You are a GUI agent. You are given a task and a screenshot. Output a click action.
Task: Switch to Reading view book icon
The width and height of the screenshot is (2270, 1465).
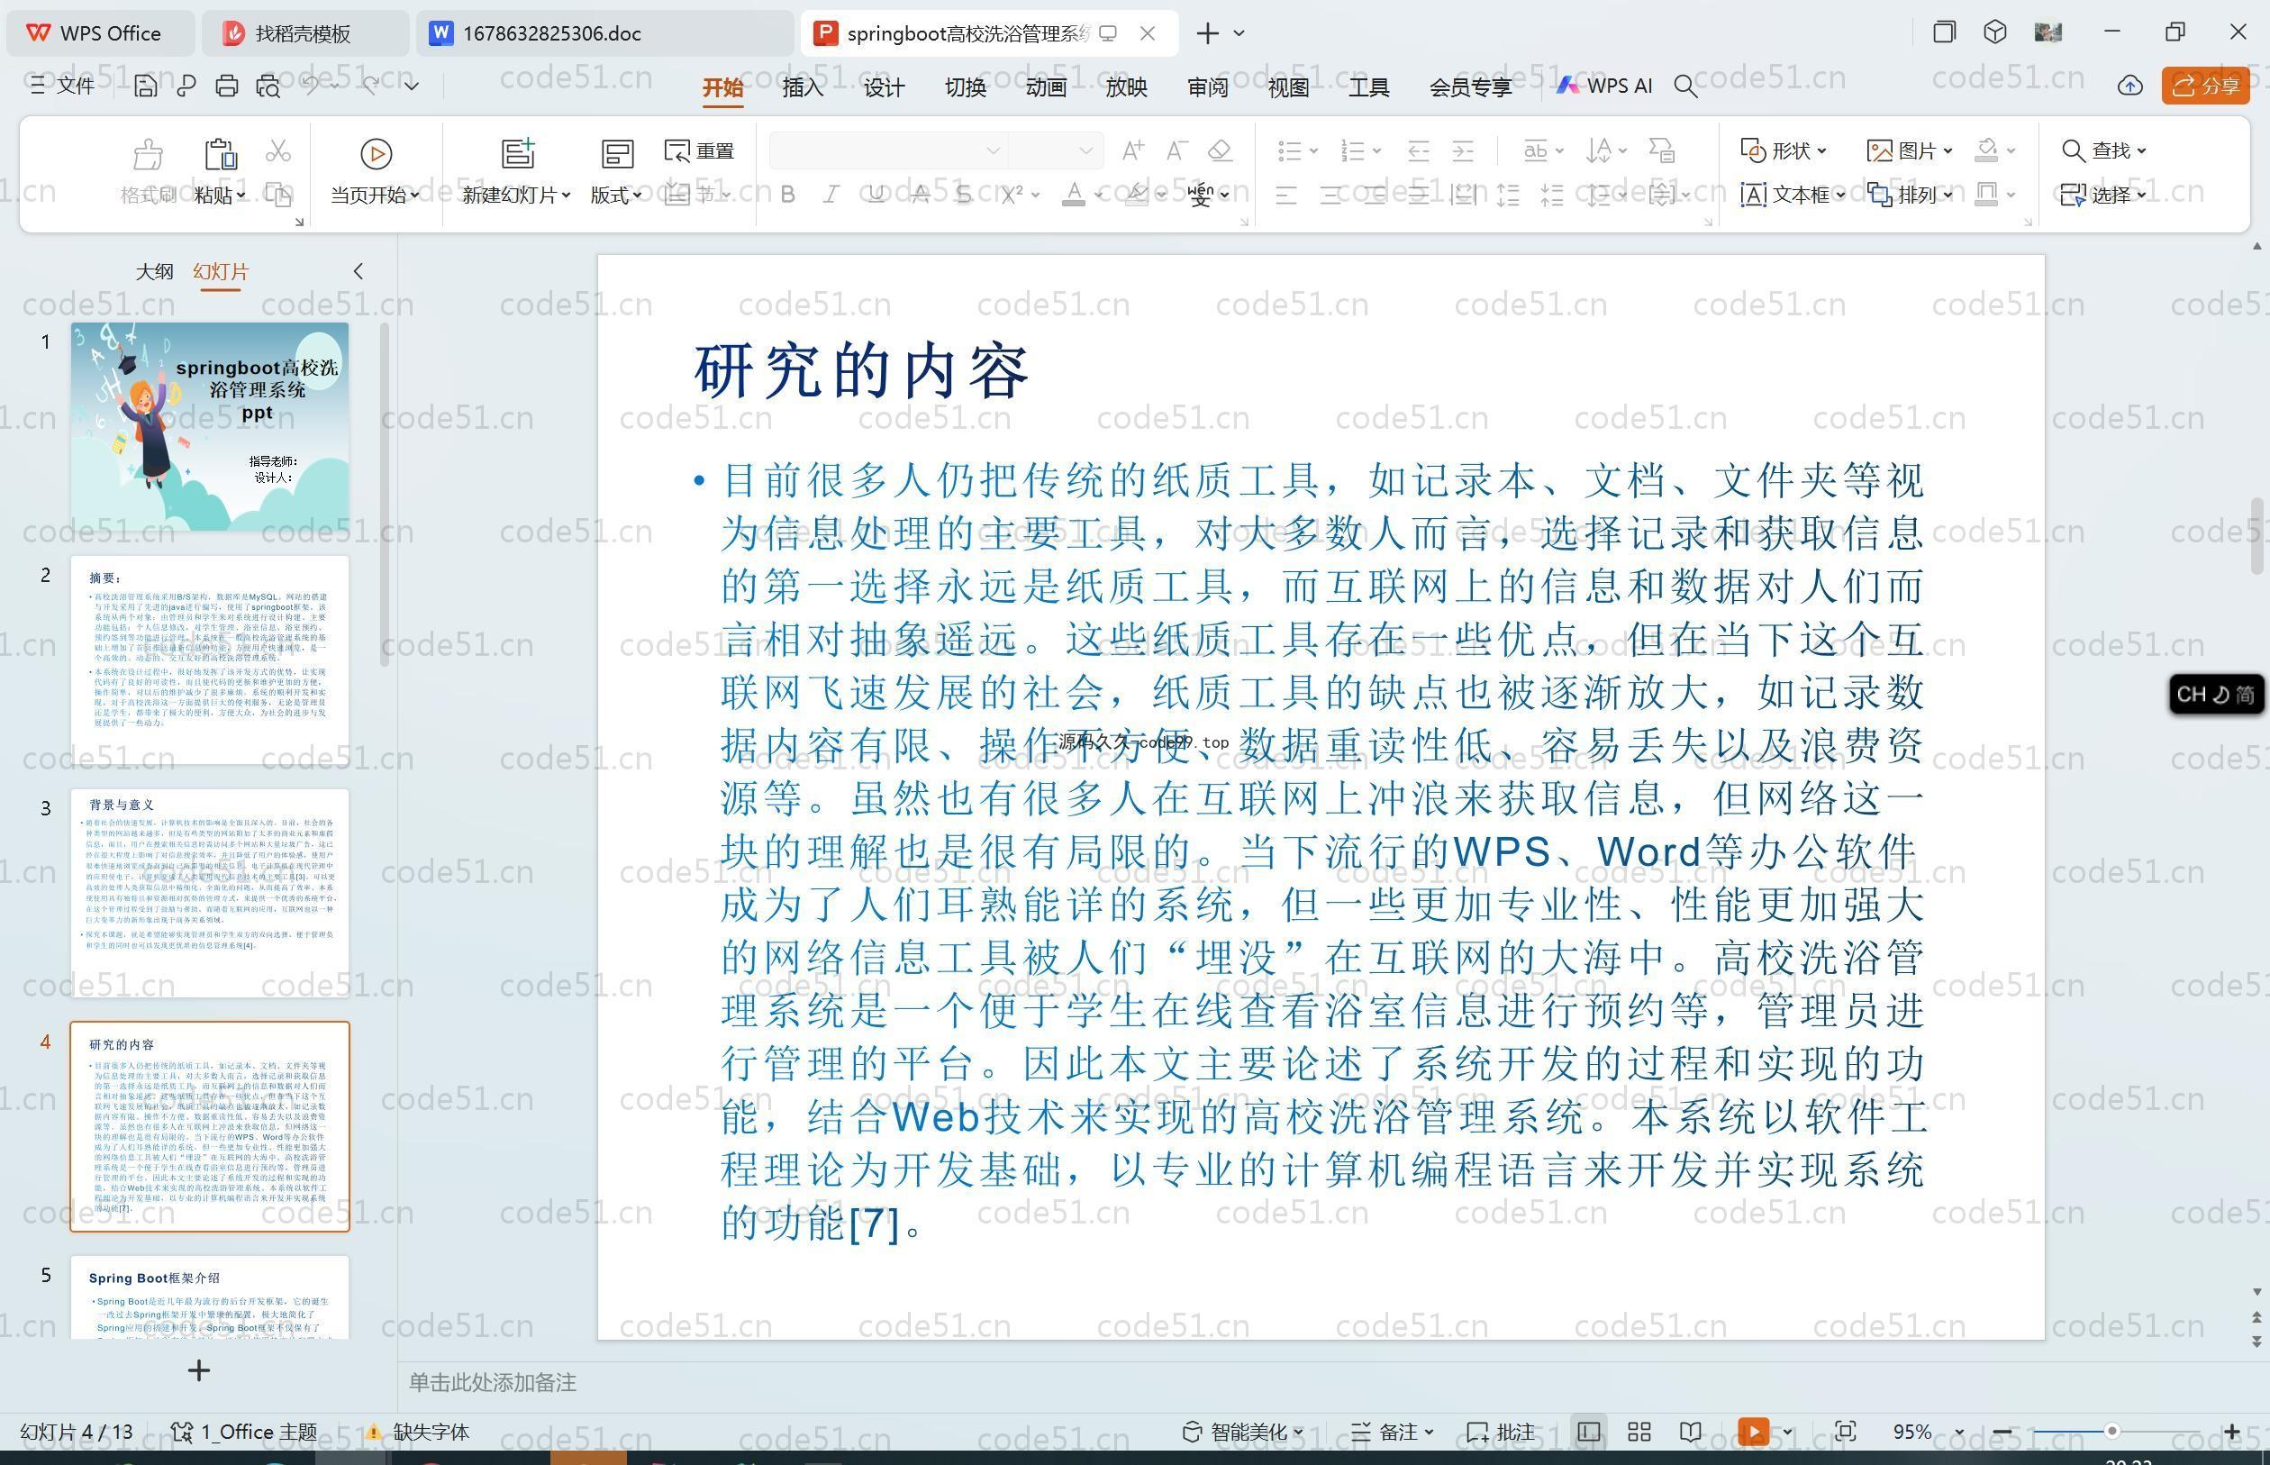tap(1690, 1432)
